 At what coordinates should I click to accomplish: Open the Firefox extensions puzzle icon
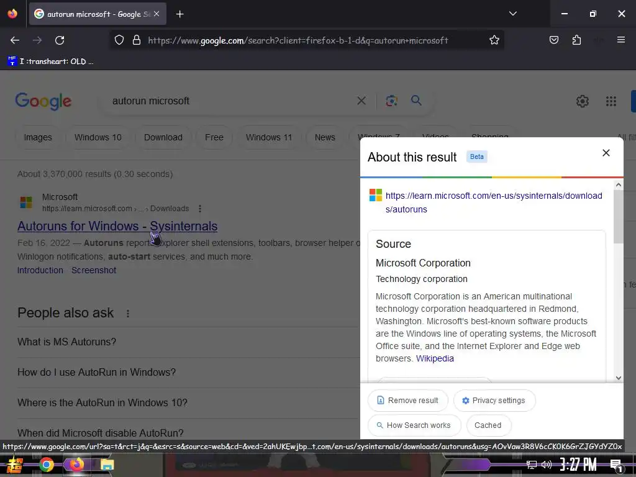pyautogui.click(x=576, y=40)
